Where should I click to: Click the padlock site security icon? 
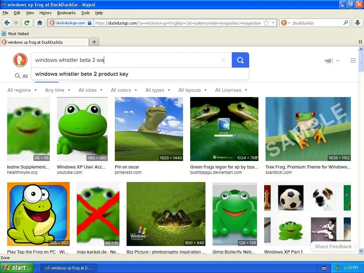coord(90,23)
